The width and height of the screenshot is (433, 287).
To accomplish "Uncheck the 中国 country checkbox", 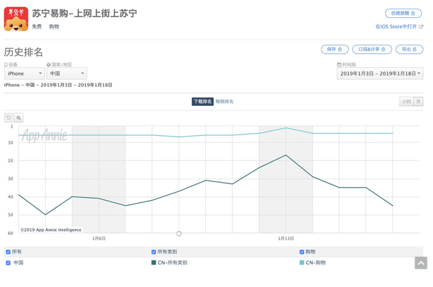I will click(8, 263).
